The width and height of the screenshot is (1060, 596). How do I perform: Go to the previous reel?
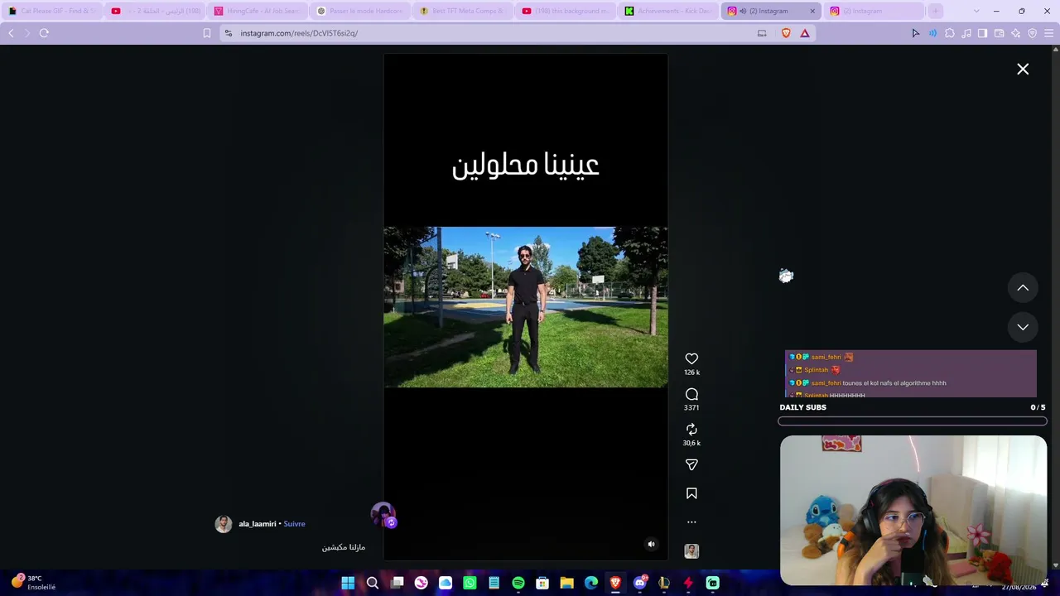[1023, 288]
